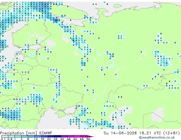Choose the 2 to 5 mm legend swatch
This screenshot has height=140, width=181.
pos(25,136)
